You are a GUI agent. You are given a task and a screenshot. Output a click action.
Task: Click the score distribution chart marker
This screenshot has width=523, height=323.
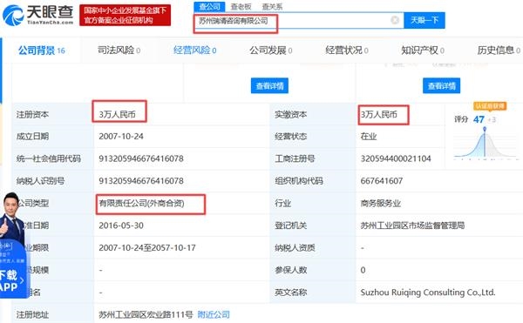click(485, 129)
